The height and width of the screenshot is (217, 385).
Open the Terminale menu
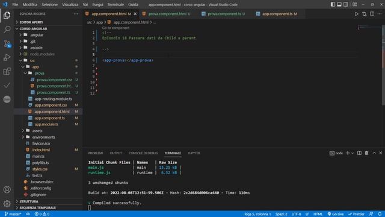pyautogui.click(x=115, y=4)
